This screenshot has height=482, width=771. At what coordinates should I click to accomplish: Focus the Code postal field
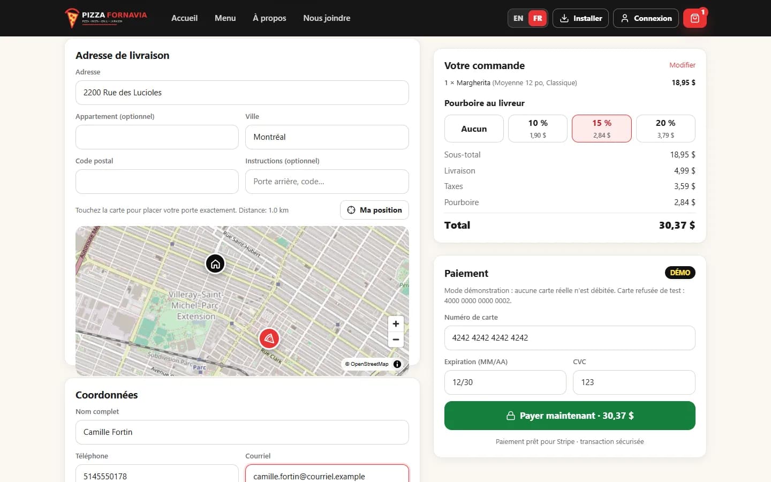pos(157,182)
